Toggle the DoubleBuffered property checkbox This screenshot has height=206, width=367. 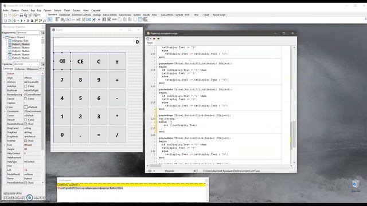25,124
